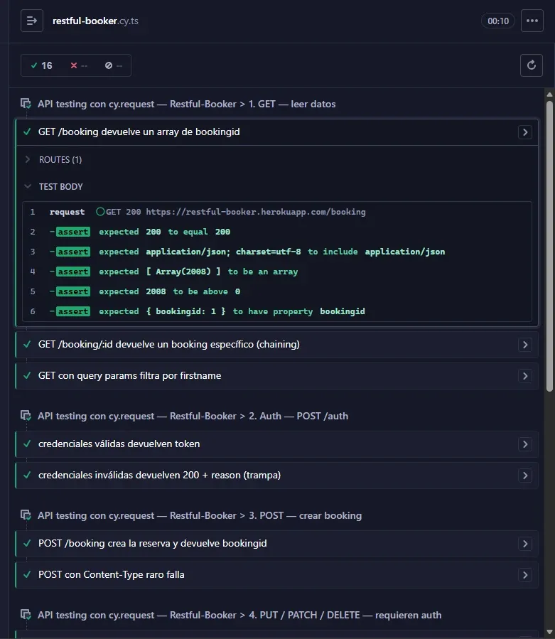Click pass checkmark of 'GET /booking/:id devuelve' test
555x639 pixels.
coord(27,344)
